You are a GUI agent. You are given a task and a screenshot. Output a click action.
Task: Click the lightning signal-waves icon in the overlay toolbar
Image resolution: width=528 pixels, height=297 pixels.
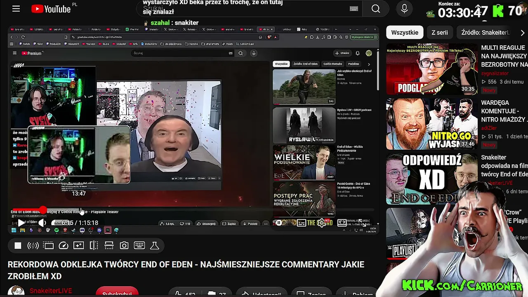click(33, 246)
